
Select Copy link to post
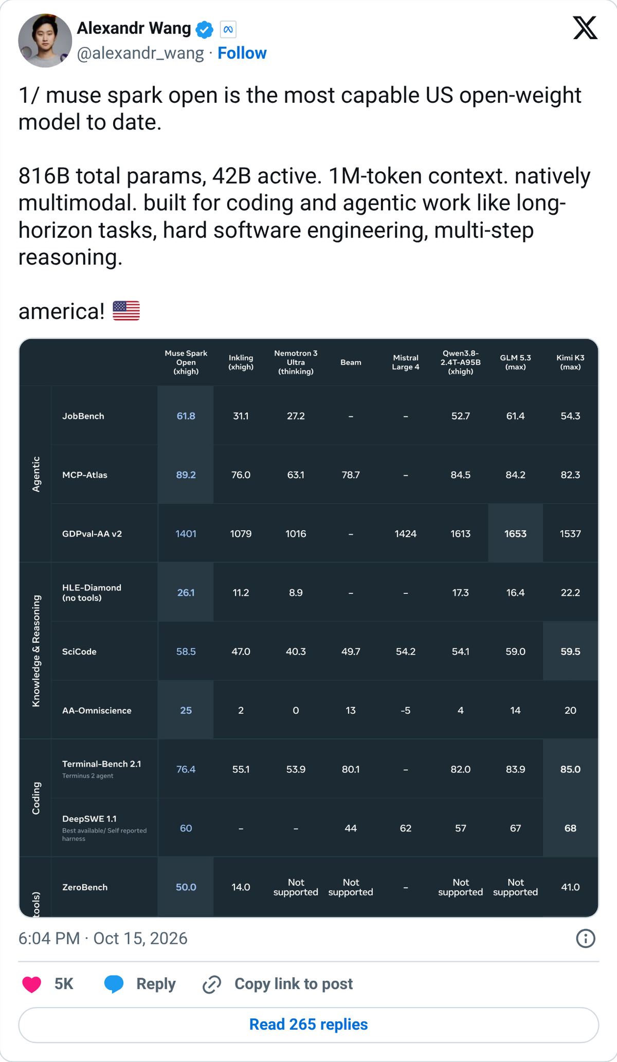click(294, 984)
